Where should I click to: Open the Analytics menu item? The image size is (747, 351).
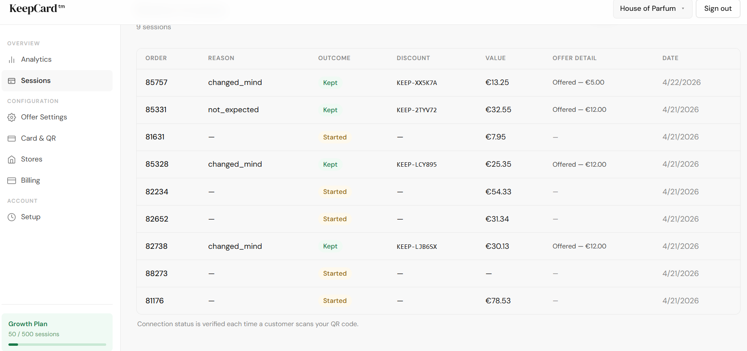(x=36, y=59)
